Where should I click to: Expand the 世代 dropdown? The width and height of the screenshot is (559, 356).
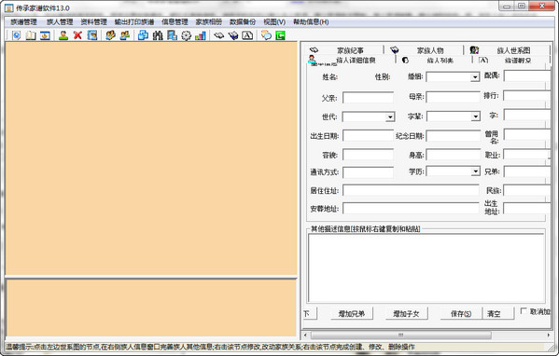[x=390, y=116]
